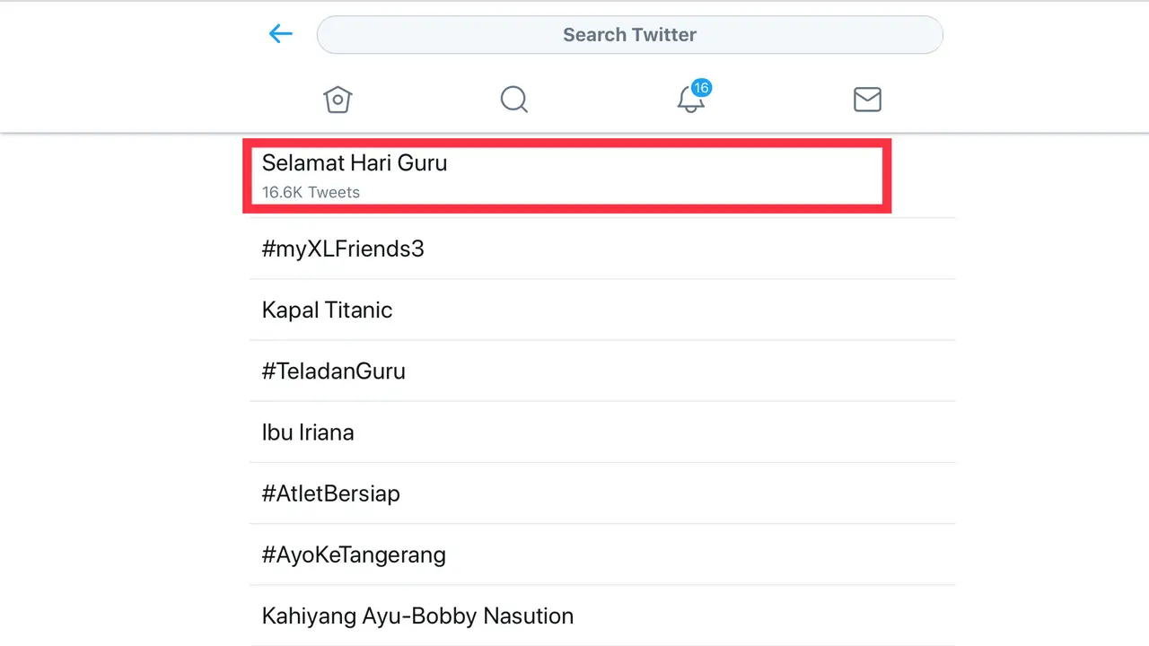Open the #myXLFriends3 hashtag trend

pyautogui.click(x=602, y=249)
